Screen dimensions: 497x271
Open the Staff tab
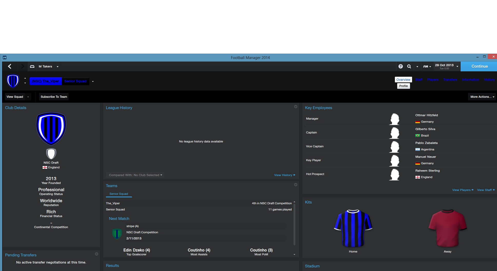tap(419, 80)
